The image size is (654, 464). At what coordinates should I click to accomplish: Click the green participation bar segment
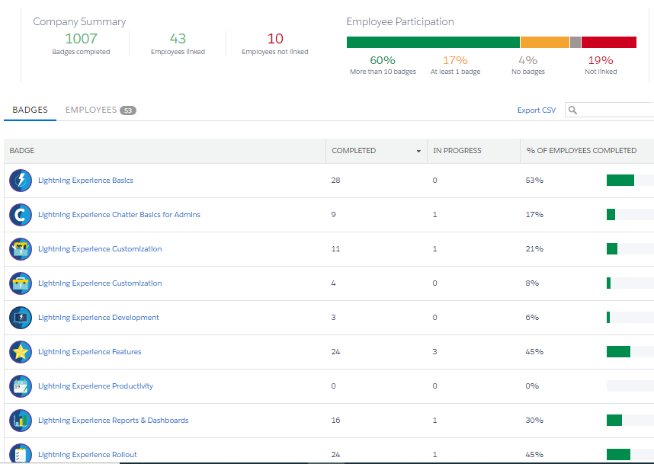(x=433, y=42)
